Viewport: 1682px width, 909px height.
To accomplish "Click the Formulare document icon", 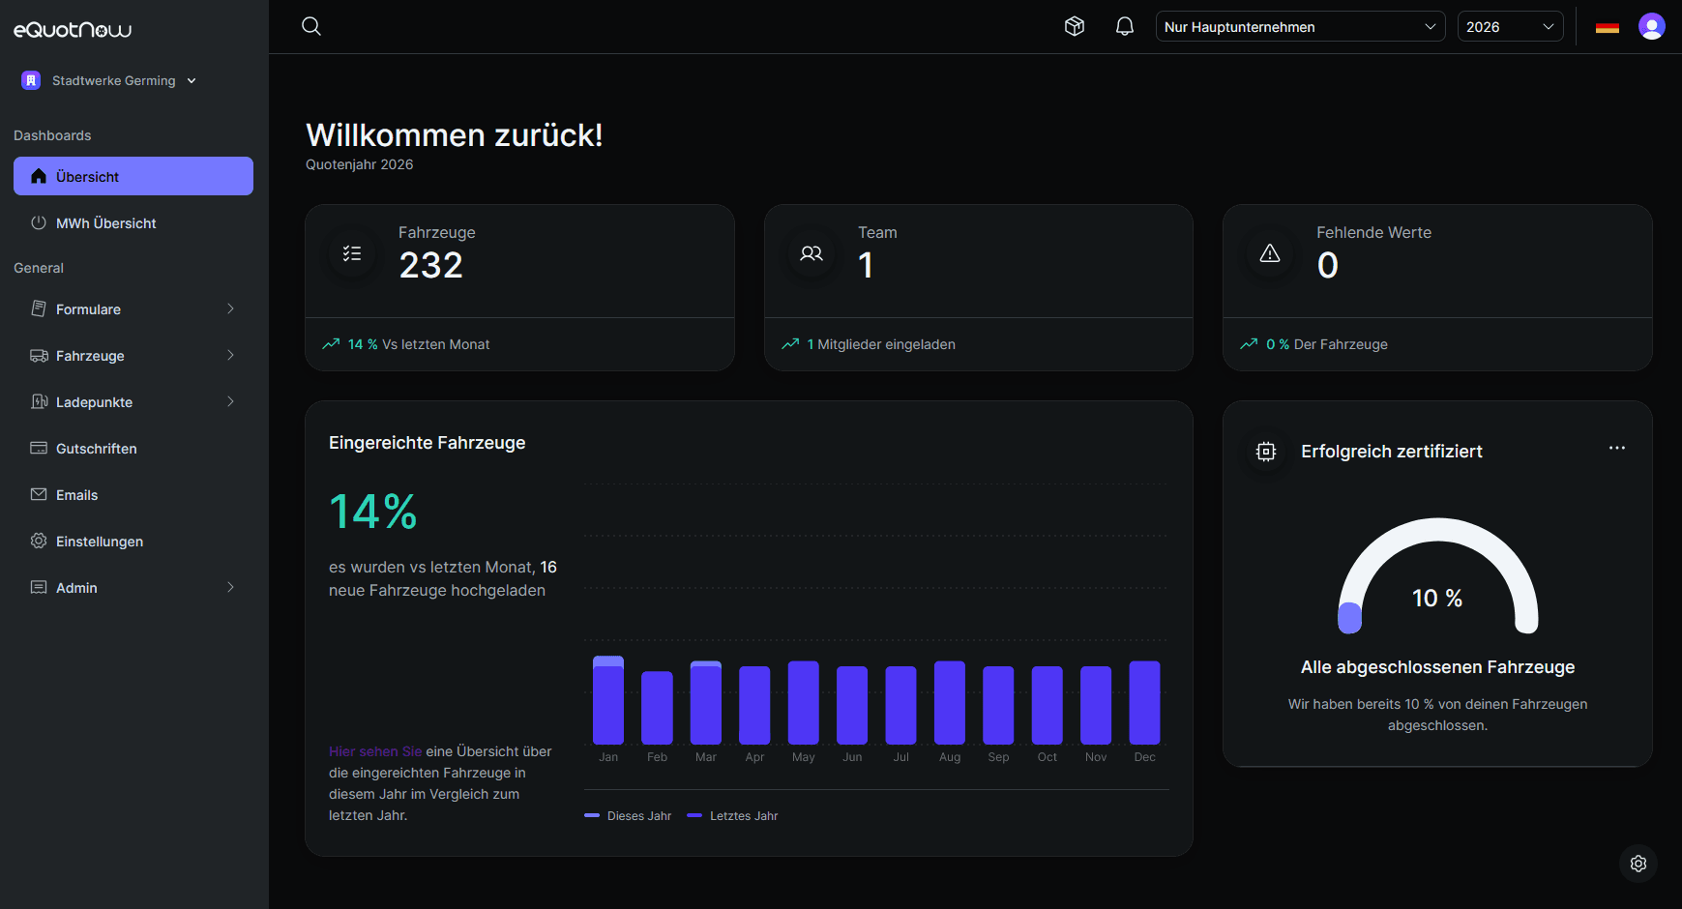I will point(39,308).
